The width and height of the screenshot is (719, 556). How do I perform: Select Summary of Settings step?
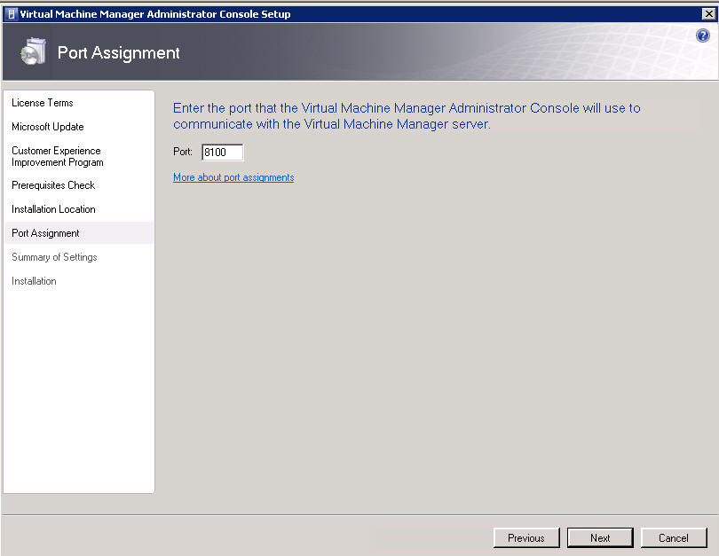(54, 257)
